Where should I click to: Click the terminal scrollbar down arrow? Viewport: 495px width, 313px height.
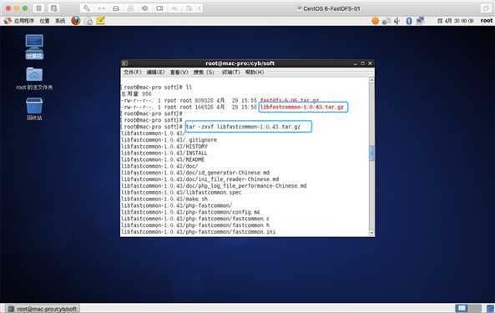pos(371,233)
